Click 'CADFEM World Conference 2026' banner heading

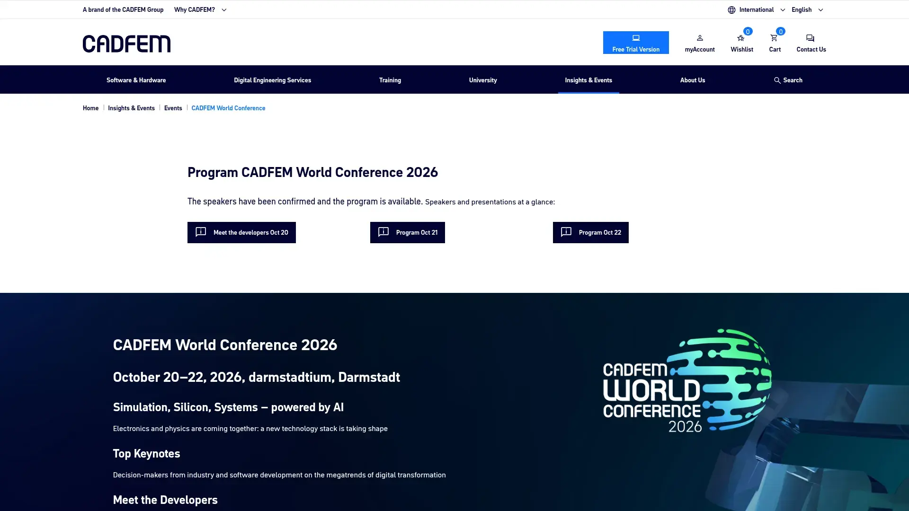(x=225, y=345)
